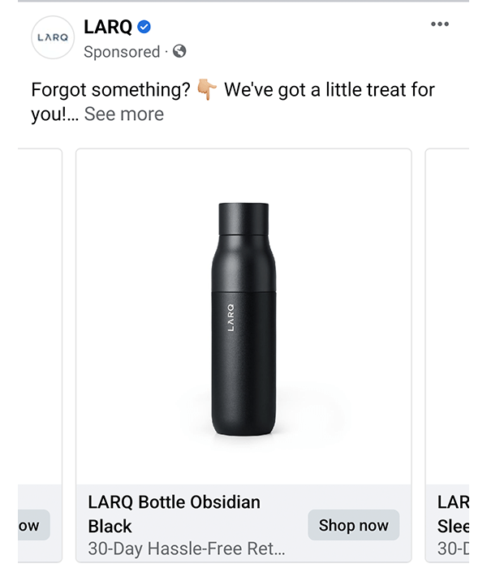487x568 pixels.
Task: Open the black LARQ bottle product image
Action: click(x=243, y=316)
